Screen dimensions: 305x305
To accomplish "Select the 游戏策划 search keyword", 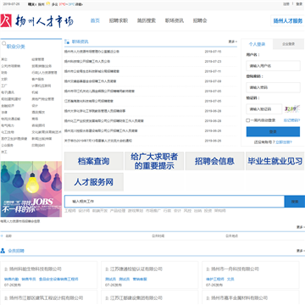I will click(x=136, y=211).
